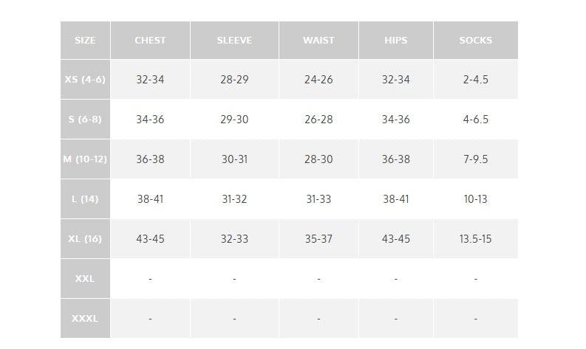Click the SIZE column header
This screenshot has height=349, width=586.
pyautogui.click(x=85, y=41)
